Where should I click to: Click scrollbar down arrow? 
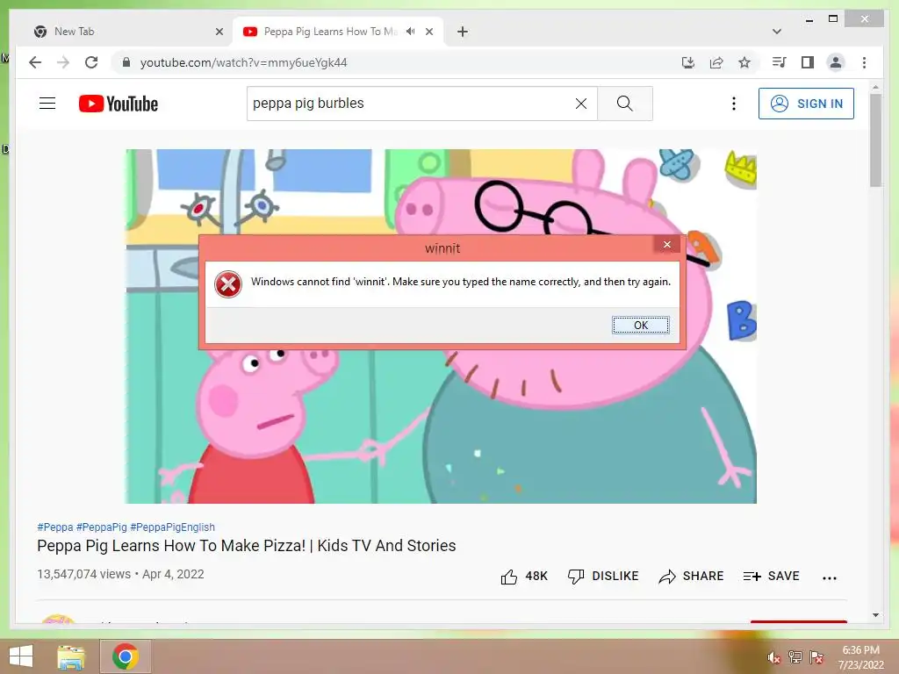coord(875,615)
